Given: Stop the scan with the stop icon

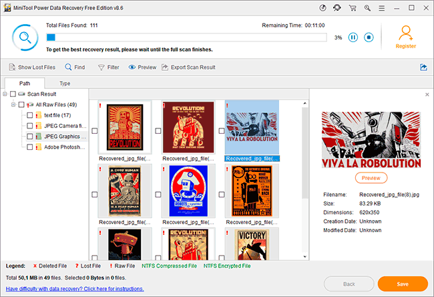Looking at the screenshot, I should (x=369, y=37).
